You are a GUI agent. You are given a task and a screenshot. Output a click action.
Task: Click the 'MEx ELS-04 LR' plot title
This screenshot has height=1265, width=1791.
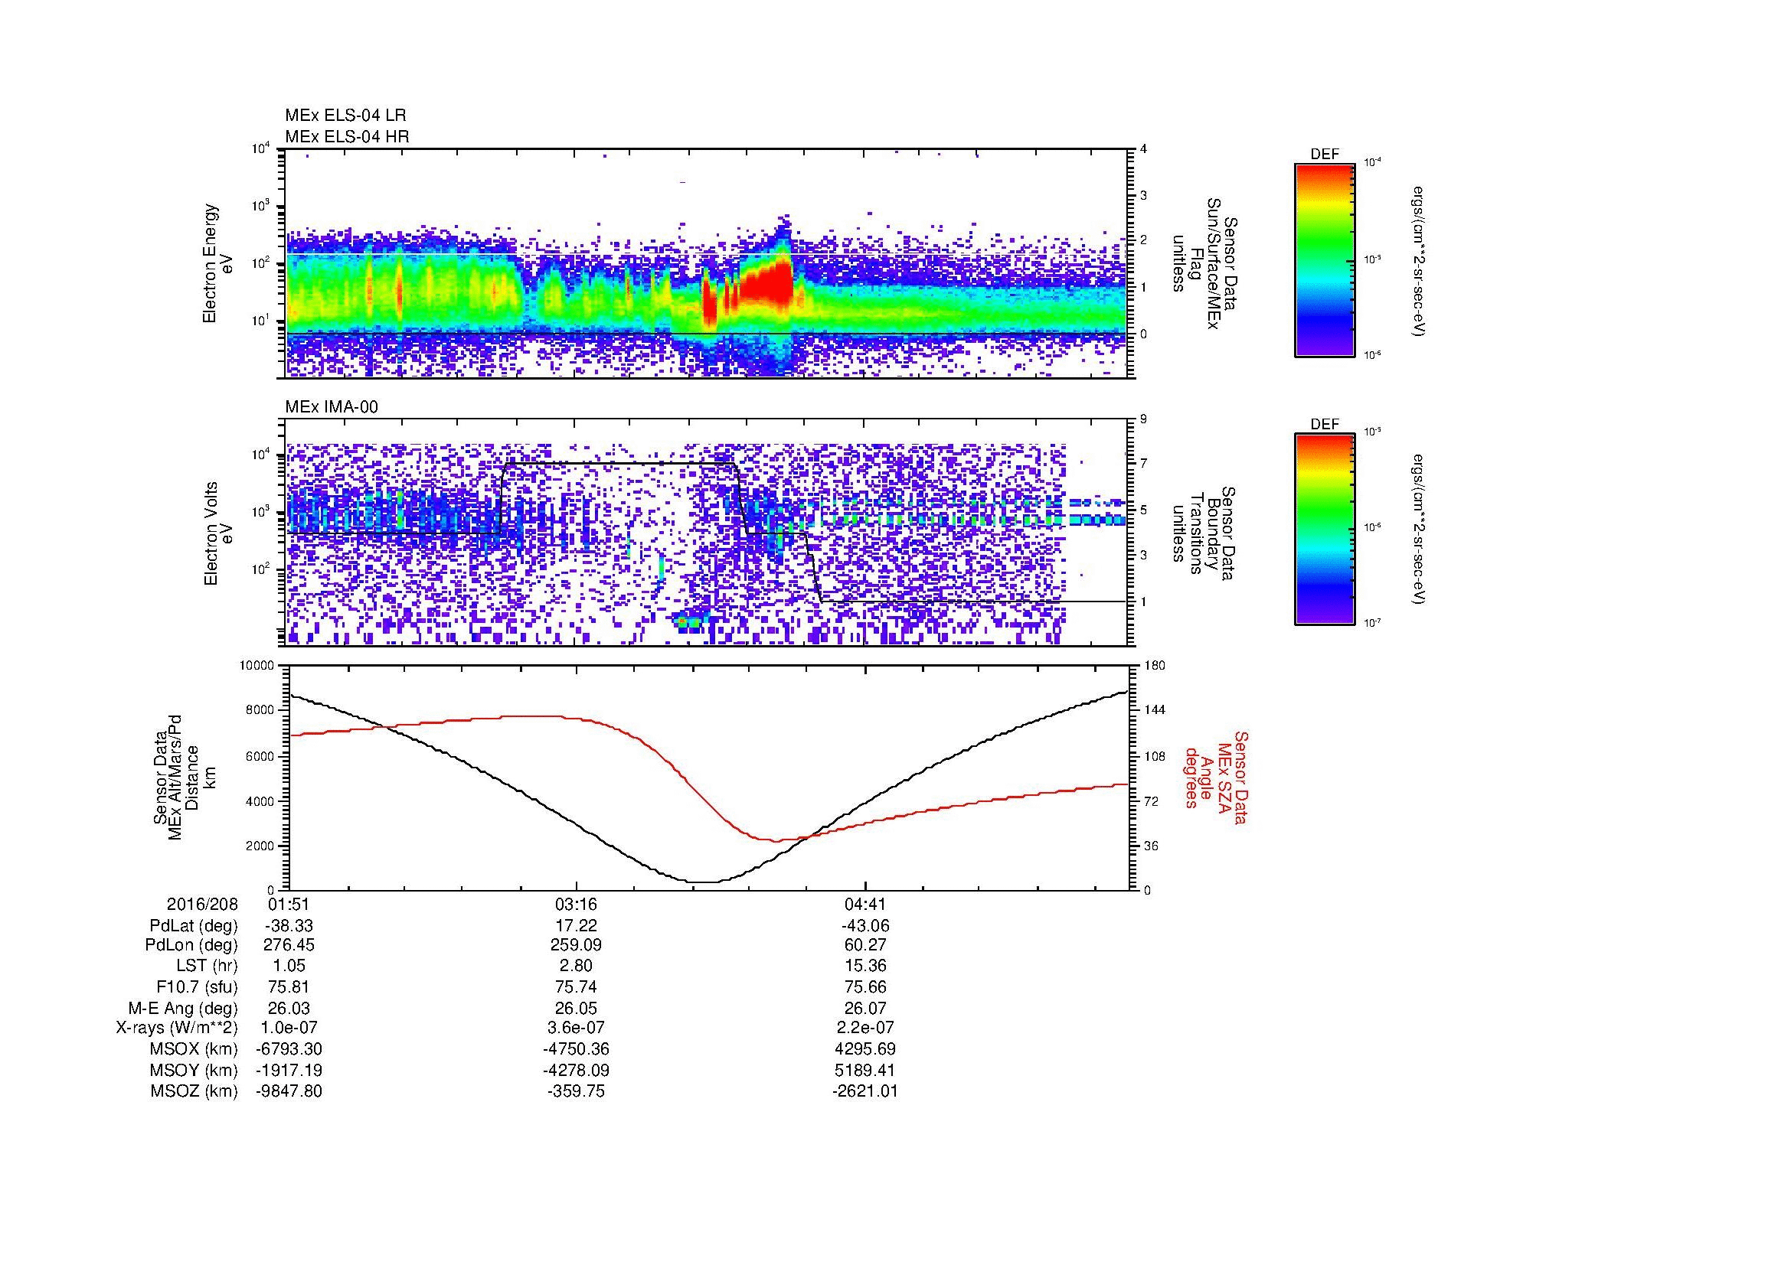(345, 116)
